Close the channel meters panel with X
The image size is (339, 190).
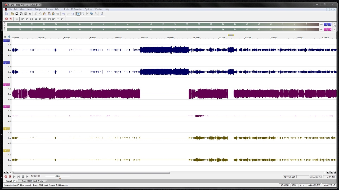pyautogui.click(x=5, y=23)
